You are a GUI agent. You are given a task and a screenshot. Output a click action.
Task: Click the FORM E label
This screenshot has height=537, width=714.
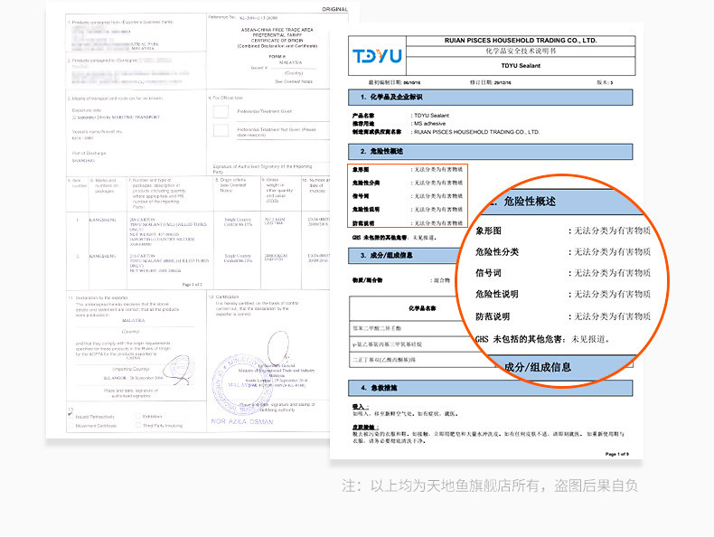click(277, 56)
